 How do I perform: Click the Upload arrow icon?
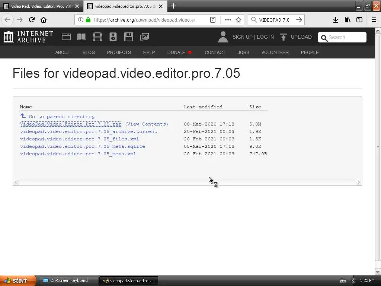coord(283,37)
